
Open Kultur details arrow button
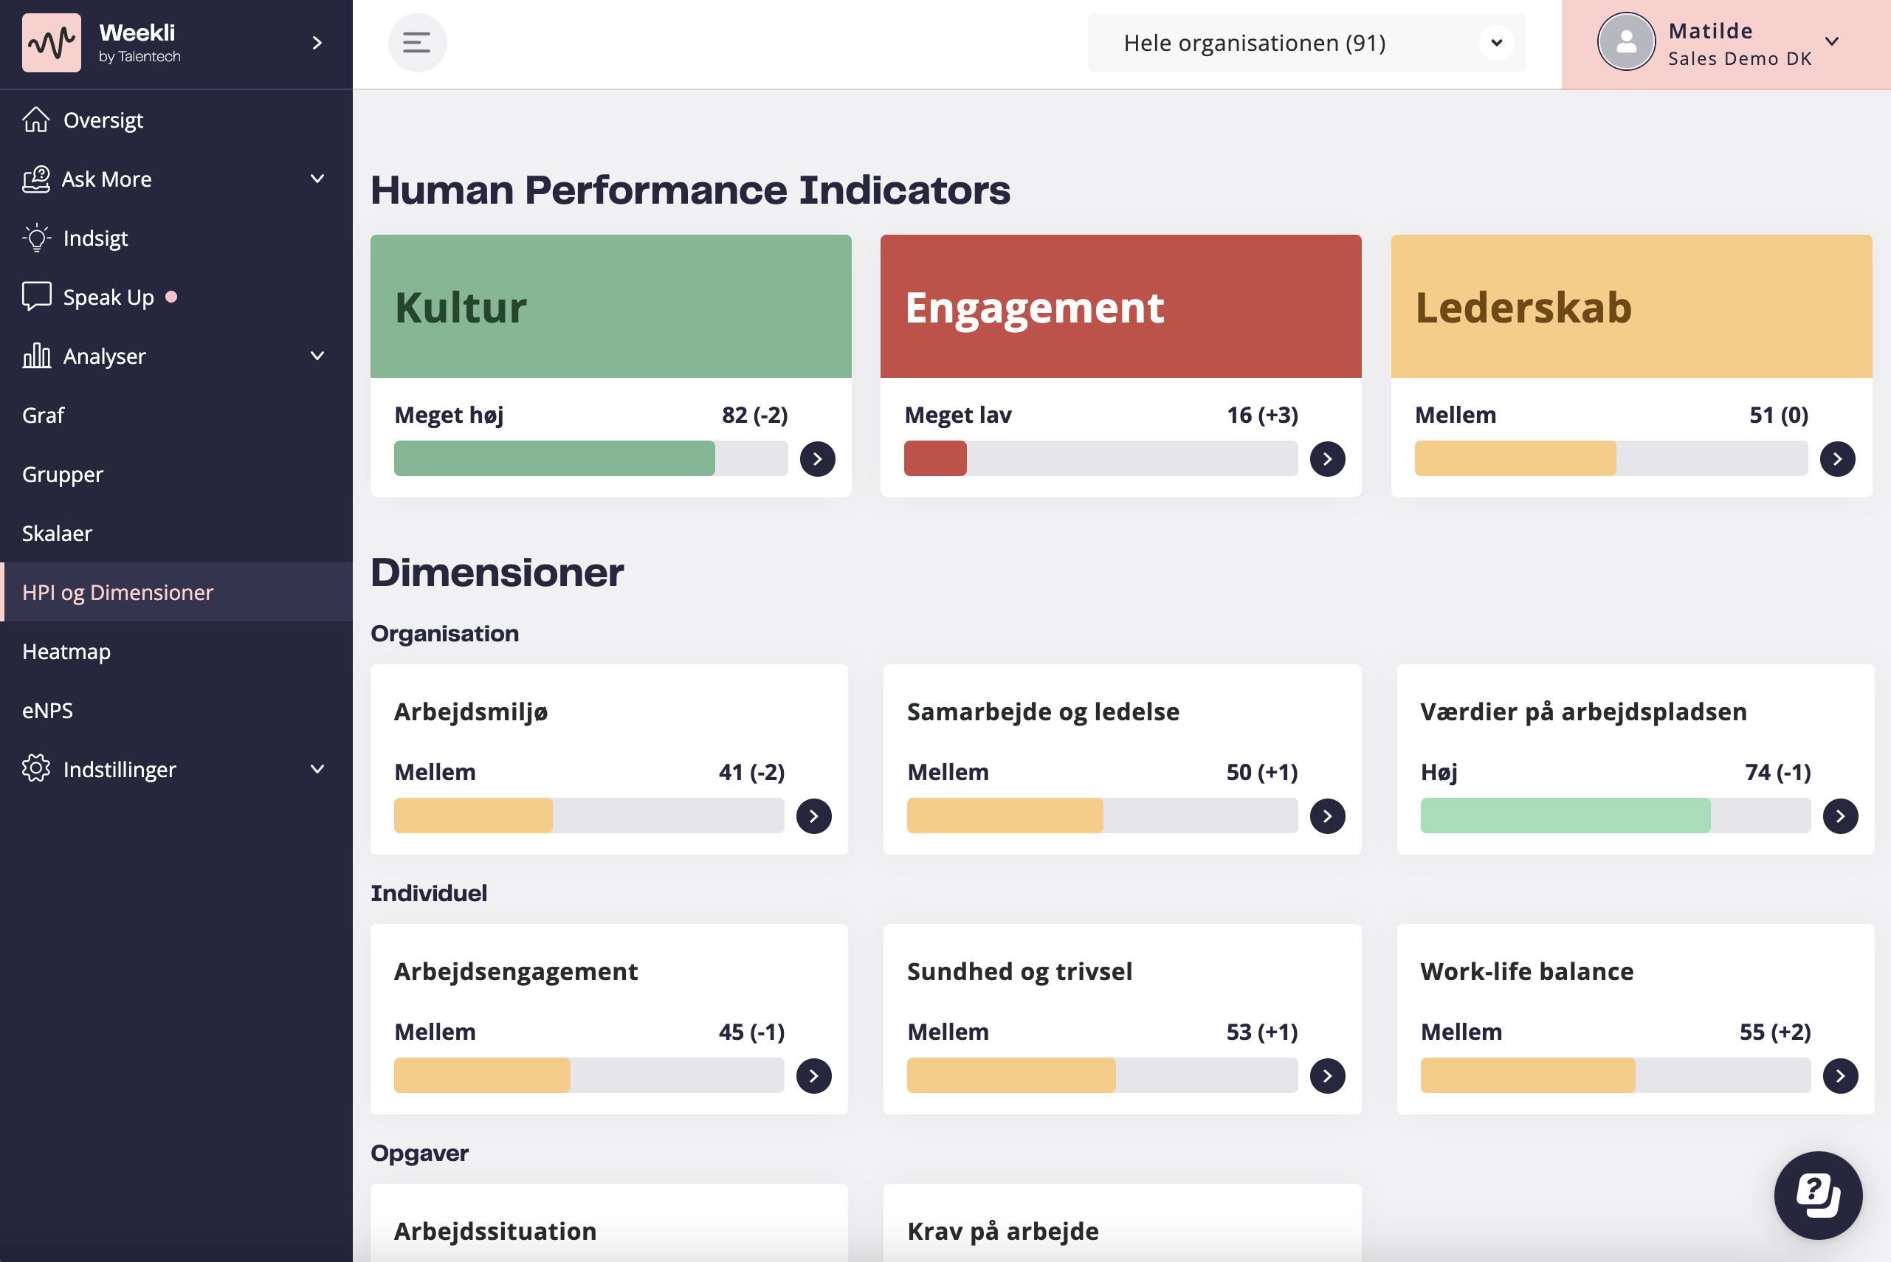pos(817,459)
